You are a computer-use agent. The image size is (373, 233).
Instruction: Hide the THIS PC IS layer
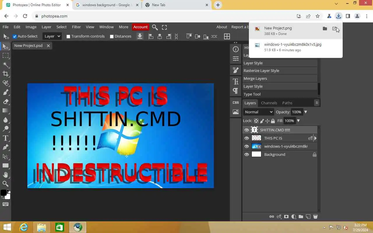[x=247, y=138]
